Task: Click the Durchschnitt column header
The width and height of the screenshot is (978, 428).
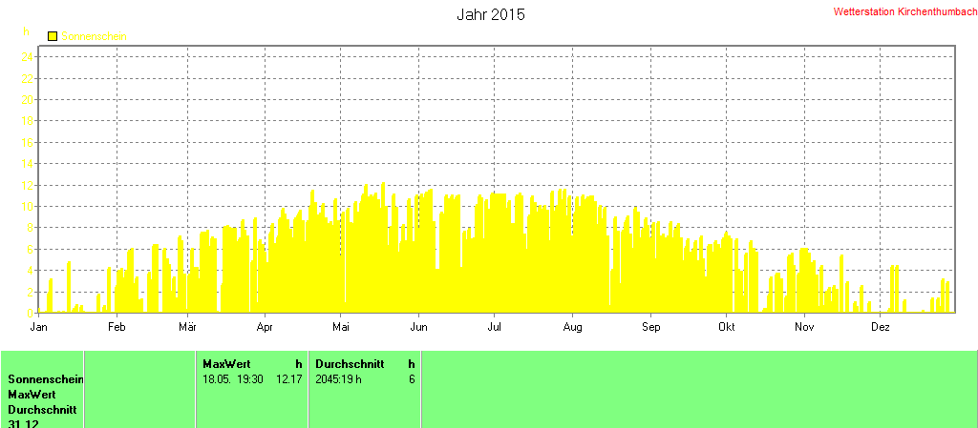Action: (x=350, y=364)
